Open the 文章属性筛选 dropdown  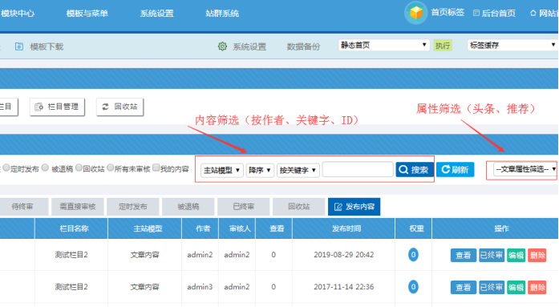pyautogui.click(x=525, y=169)
